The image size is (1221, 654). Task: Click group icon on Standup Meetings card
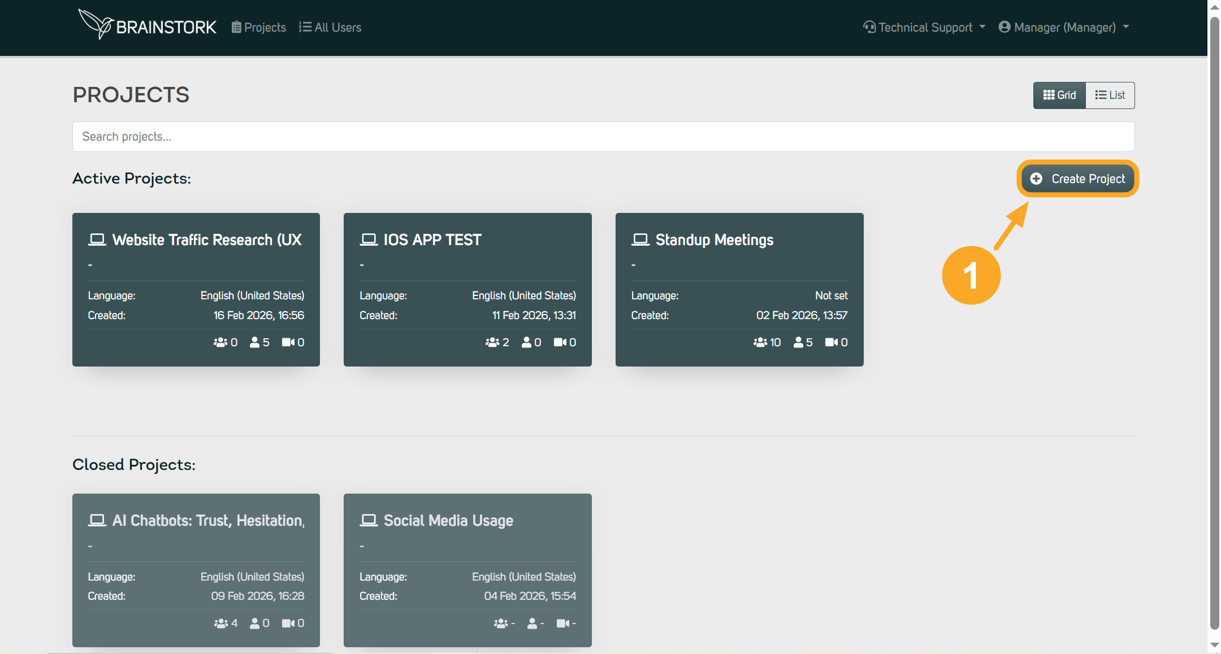(x=760, y=342)
